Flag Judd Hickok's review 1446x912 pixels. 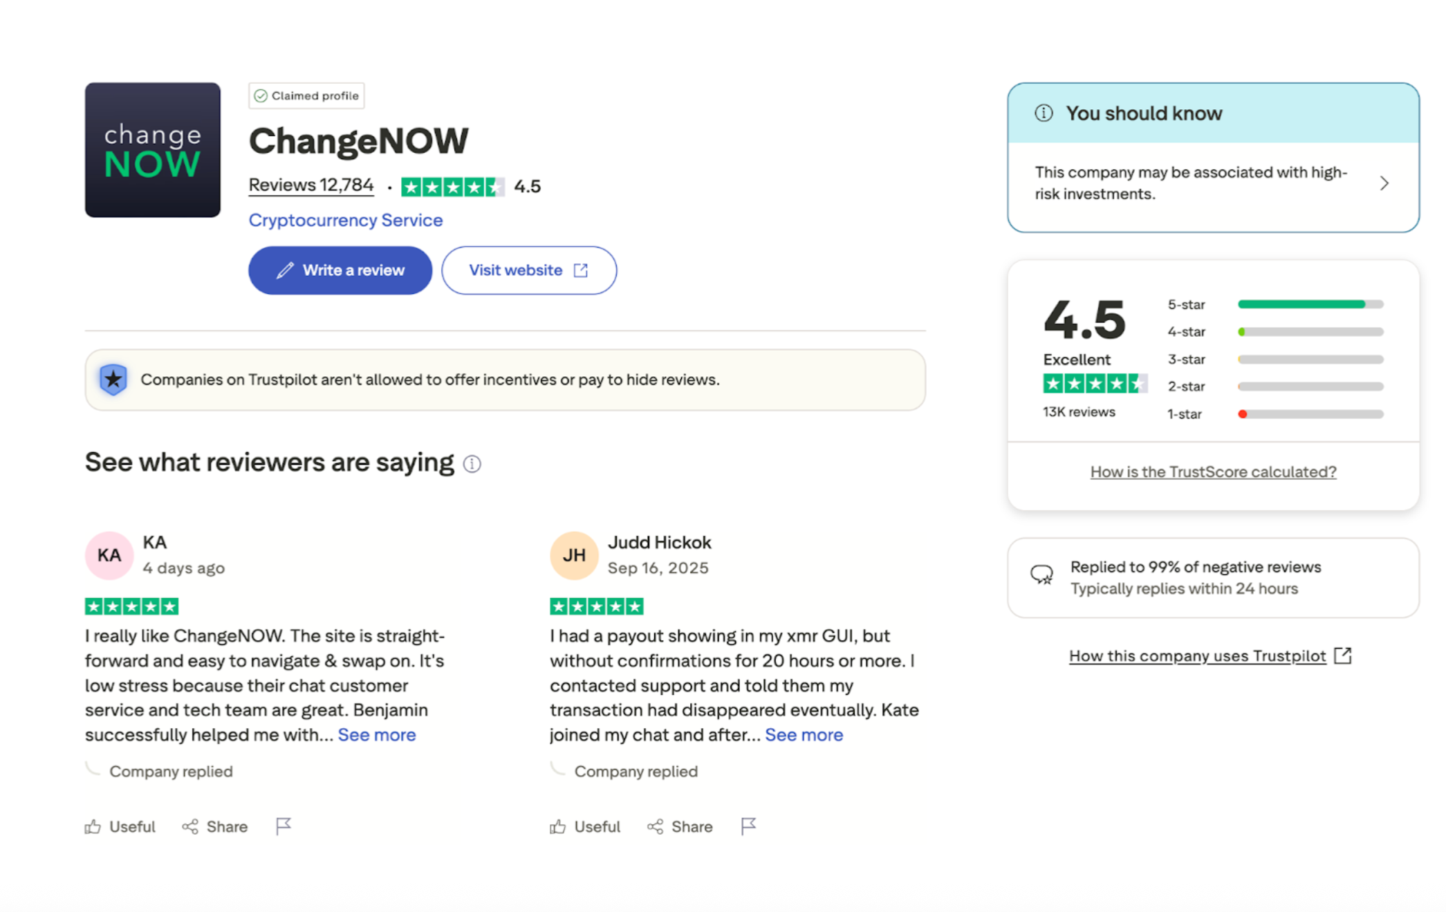748,826
